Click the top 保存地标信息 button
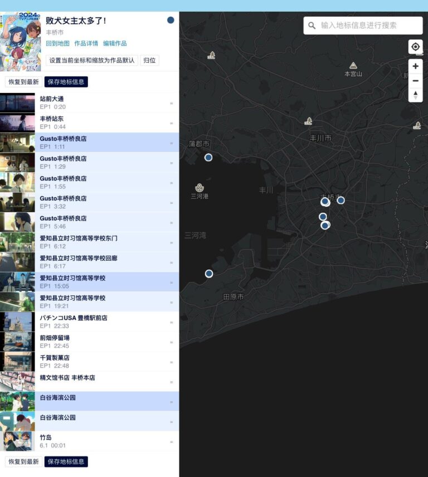 pyautogui.click(x=66, y=82)
